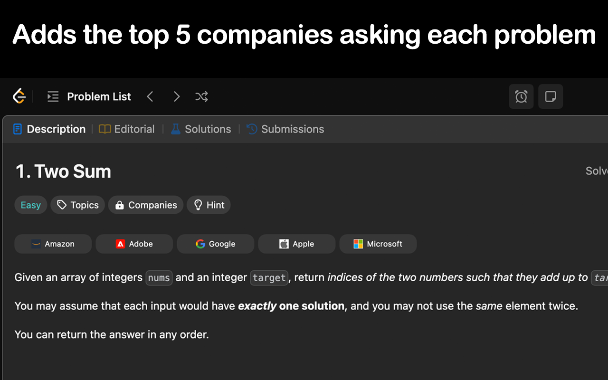This screenshot has height=380, width=608.
Task: Go to the previous problem arrow
Action: 150,96
